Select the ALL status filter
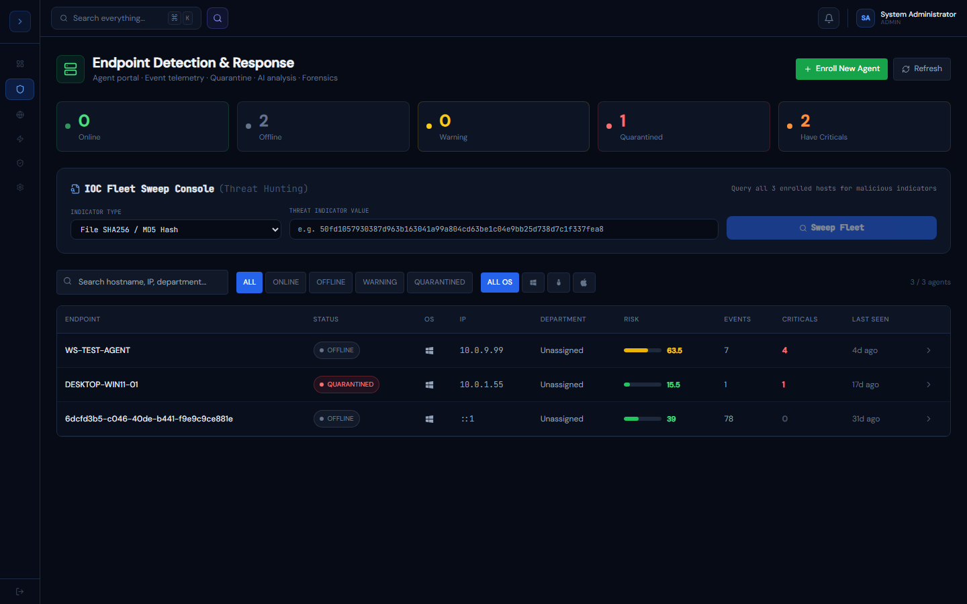Viewport: 967px width, 604px height. (x=249, y=283)
